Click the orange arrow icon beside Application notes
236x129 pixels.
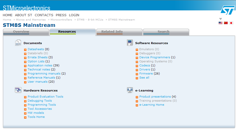(25, 66)
